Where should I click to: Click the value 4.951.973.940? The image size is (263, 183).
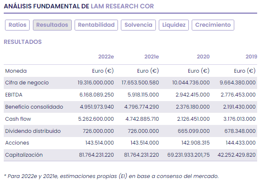(x=97, y=107)
